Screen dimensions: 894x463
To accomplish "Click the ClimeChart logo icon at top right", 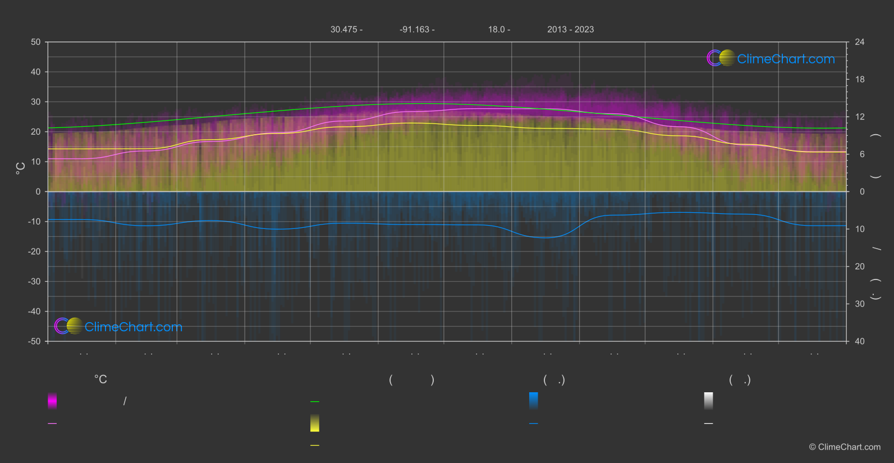I will click(x=721, y=58).
